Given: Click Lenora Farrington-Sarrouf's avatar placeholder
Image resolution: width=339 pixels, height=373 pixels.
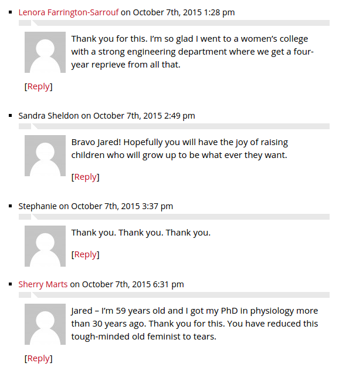Looking at the screenshot, I should (x=45, y=52).
